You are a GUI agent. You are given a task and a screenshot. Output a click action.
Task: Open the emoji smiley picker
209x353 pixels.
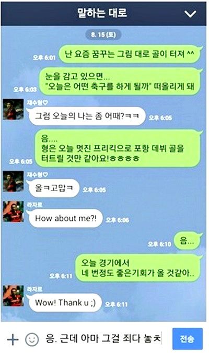32,339
